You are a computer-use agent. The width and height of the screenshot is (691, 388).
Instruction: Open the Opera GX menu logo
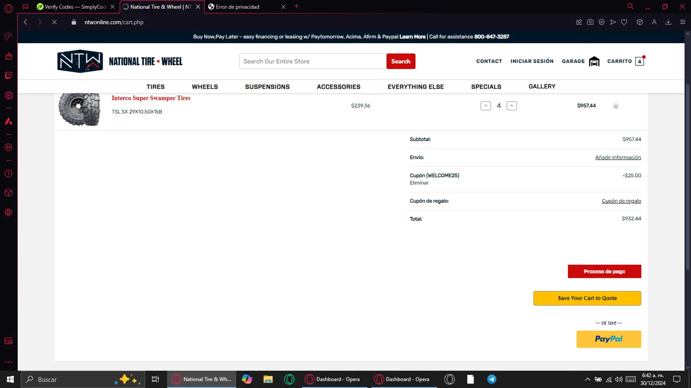[8, 8]
